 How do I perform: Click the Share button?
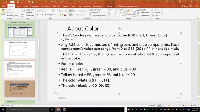184,6
